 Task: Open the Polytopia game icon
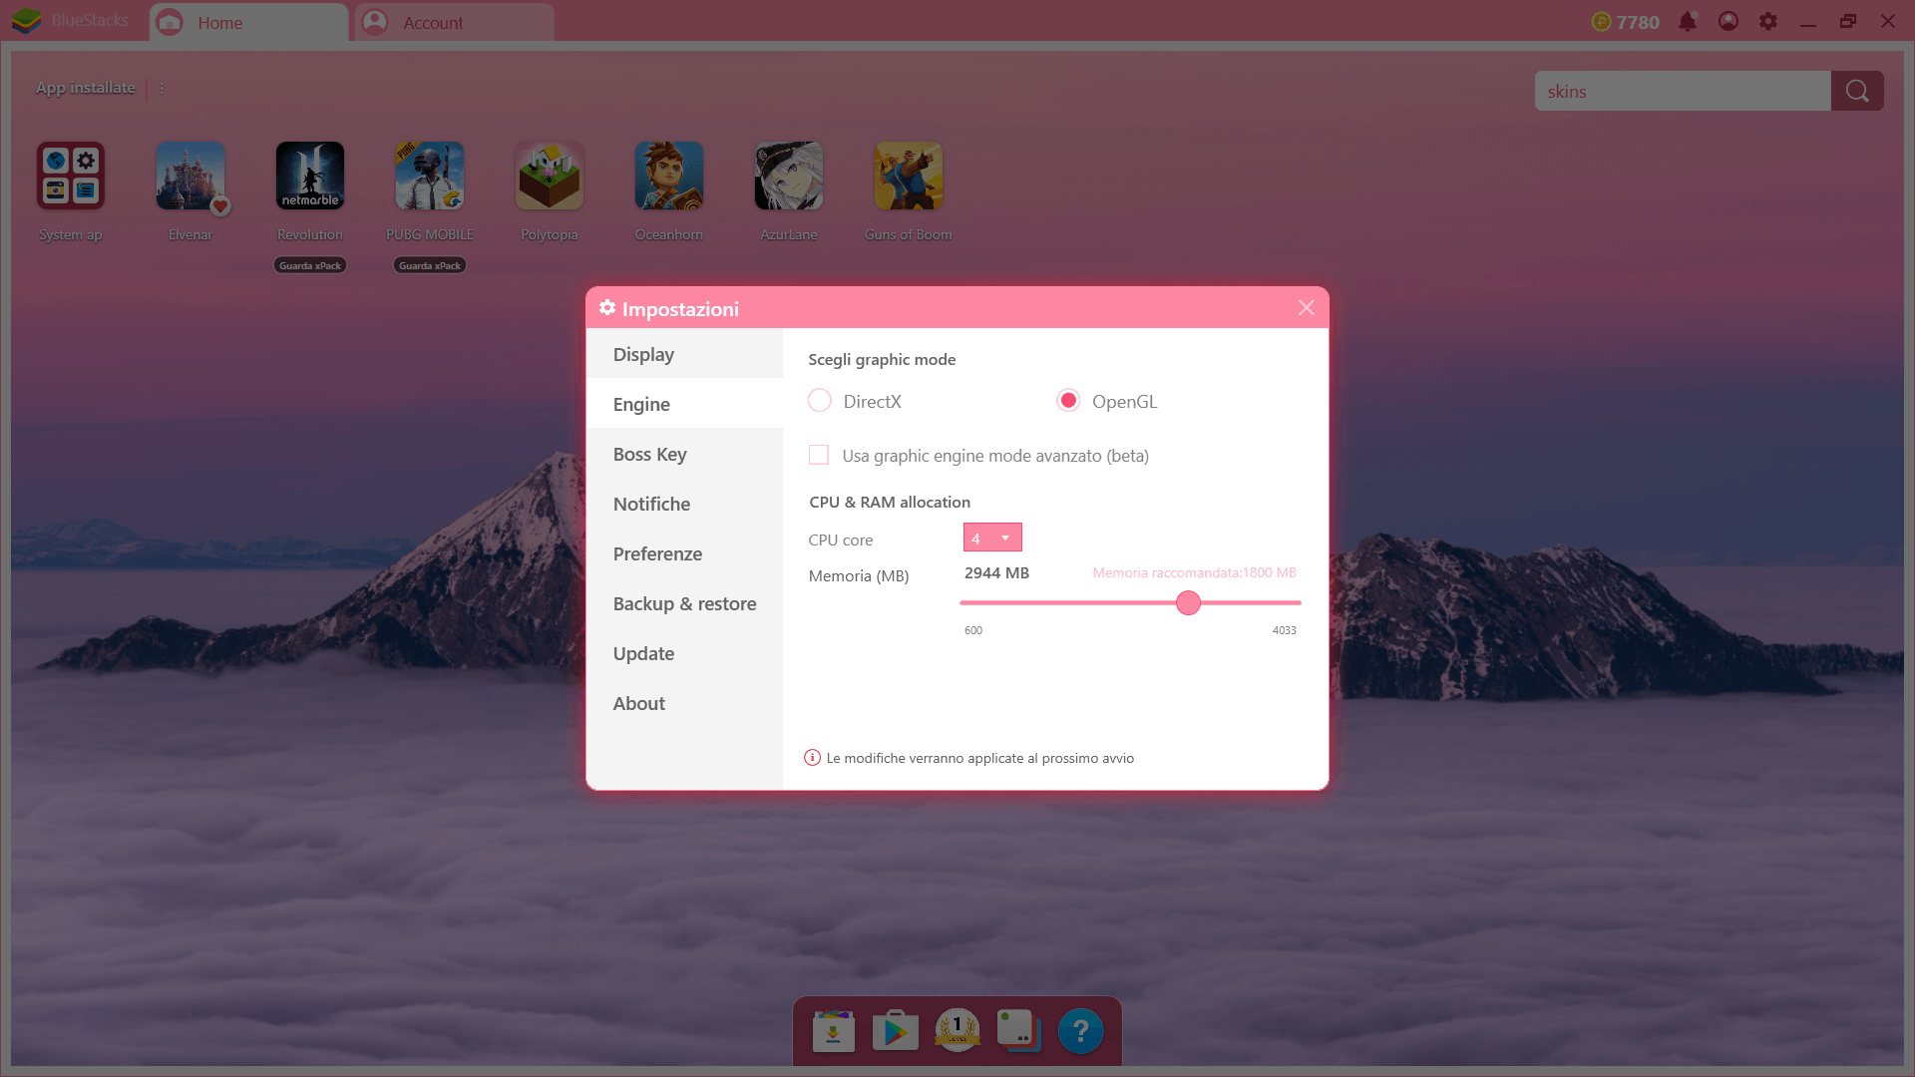click(x=550, y=176)
